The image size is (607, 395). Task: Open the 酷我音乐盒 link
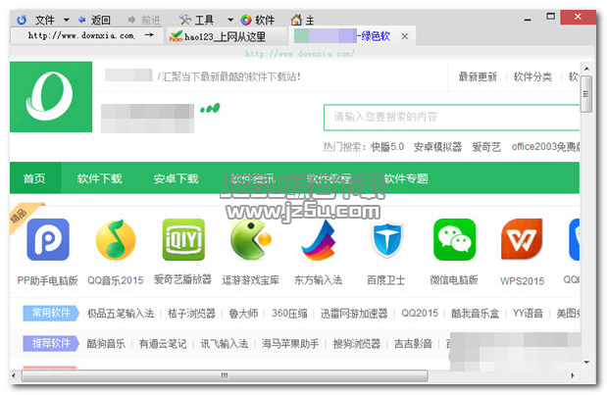point(475,314)
